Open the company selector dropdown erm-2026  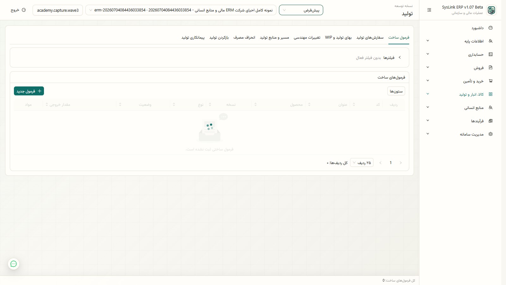tap(181, 10)
